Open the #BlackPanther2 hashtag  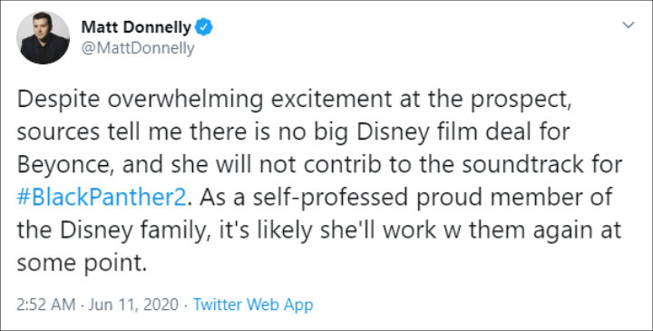coord(102,198)
